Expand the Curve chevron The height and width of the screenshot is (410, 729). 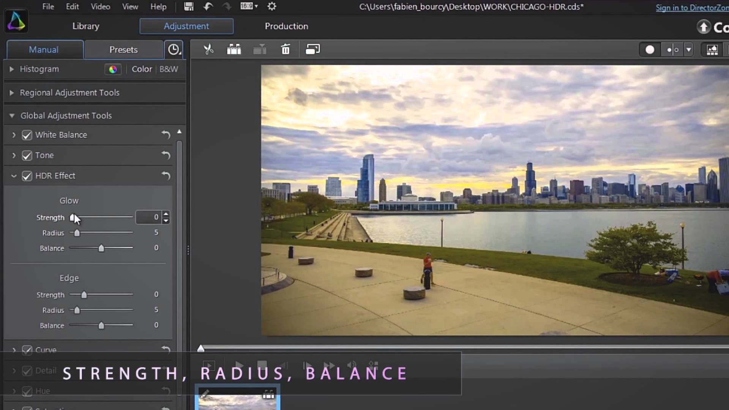coord(14,350)
